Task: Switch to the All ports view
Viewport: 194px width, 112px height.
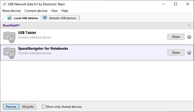Action: pos(28,107)
